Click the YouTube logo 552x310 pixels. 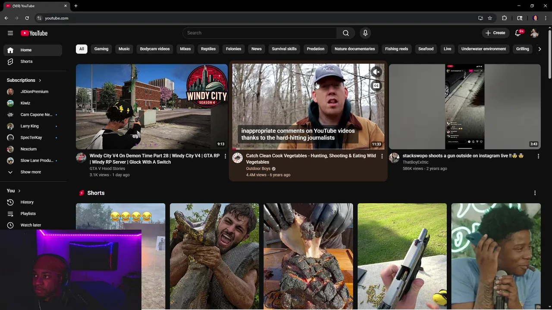34,33
